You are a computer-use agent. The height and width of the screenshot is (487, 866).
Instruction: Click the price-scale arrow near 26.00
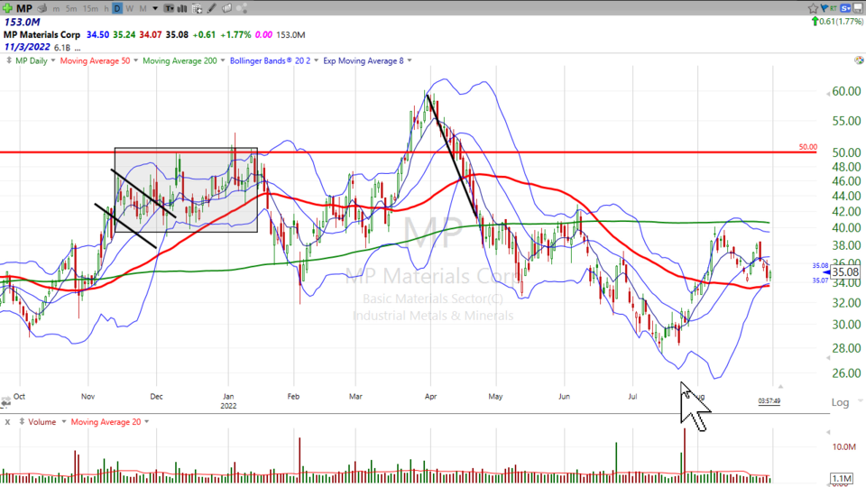pos(828,358)
